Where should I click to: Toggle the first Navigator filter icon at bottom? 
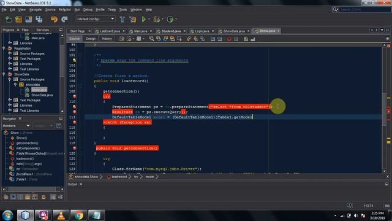(x=6, y=197)
